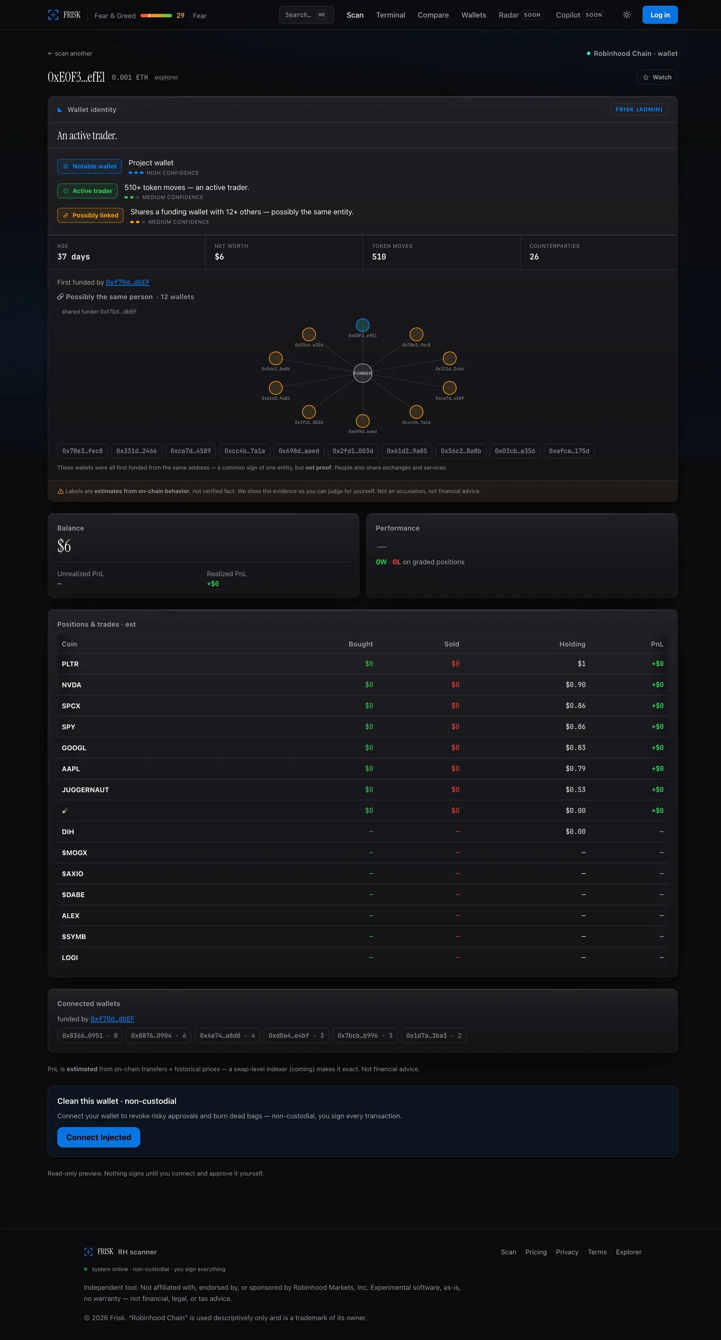The height and width of the screenshot is (1340, 721).
Task: Open the Scan tab in top navigation
Action: tap(355, 15)
